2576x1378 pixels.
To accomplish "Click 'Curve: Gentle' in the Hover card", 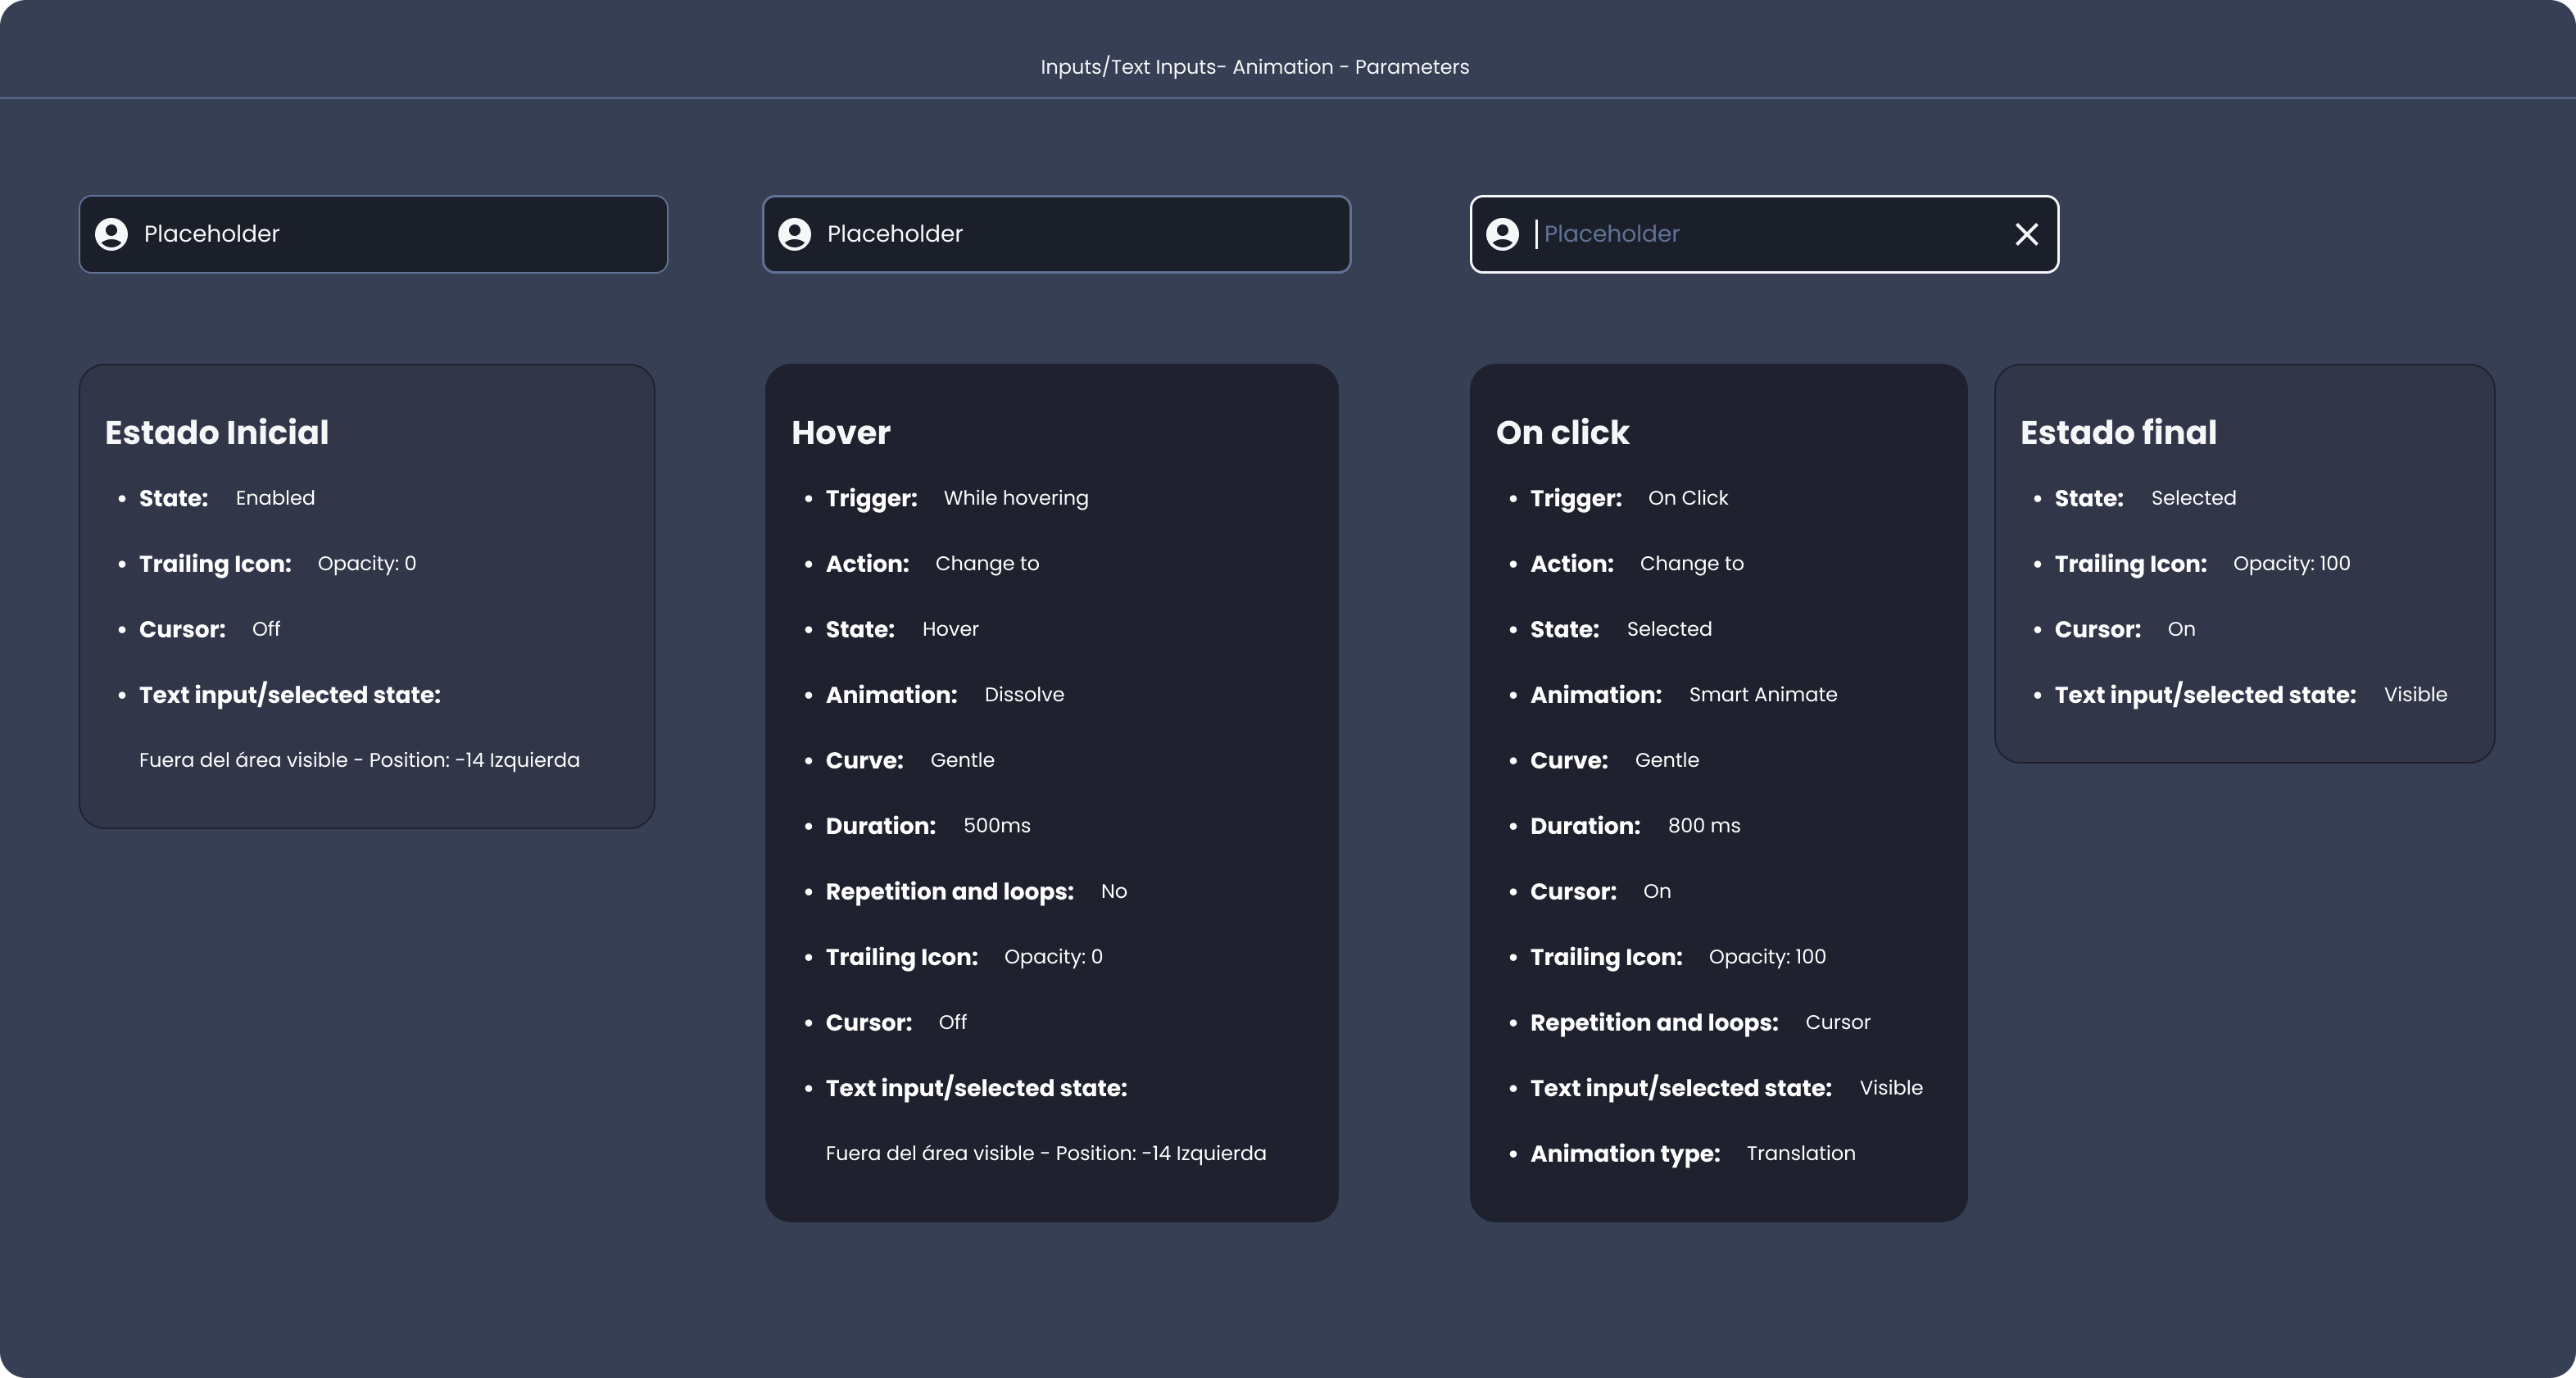I will [910, 760].
